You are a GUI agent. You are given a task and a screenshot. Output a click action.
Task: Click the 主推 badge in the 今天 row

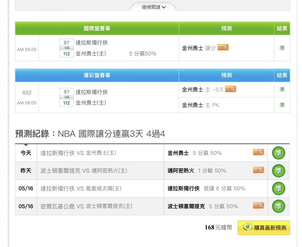click(x=258, y=152)
